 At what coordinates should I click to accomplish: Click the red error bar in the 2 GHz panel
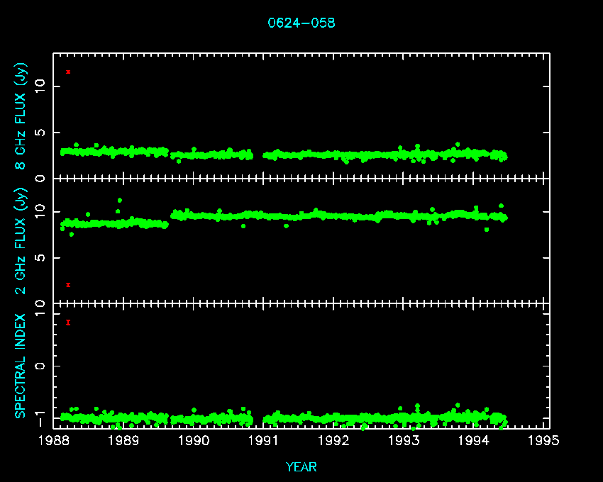[68, 285]
